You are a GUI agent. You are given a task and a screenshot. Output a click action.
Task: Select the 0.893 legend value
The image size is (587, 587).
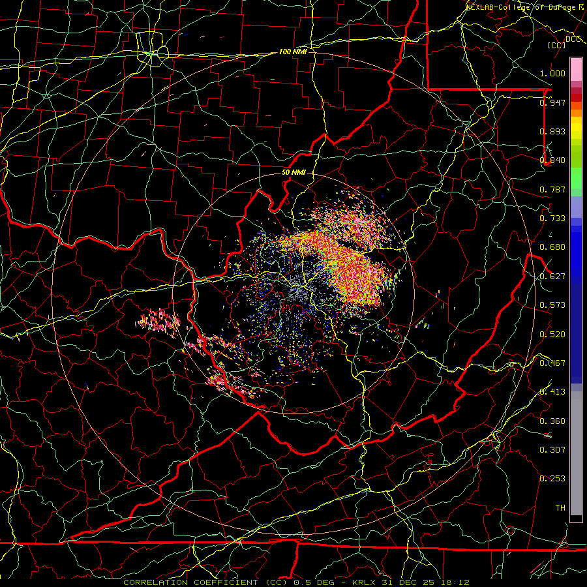click(x=552, y=131)
